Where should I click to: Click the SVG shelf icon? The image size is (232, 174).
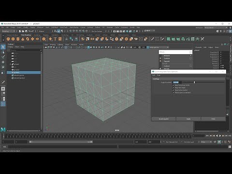coord(60,39)
